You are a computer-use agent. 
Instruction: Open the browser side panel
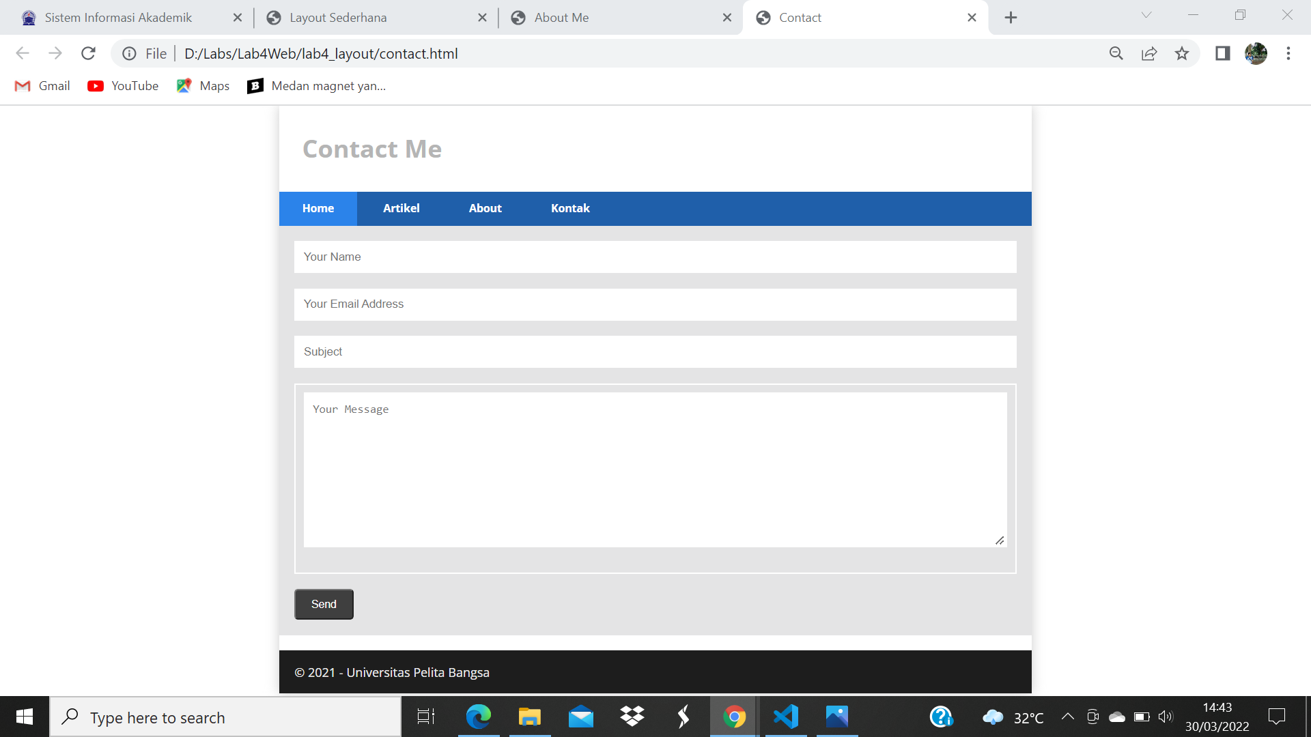click(x=1222, y=53)
